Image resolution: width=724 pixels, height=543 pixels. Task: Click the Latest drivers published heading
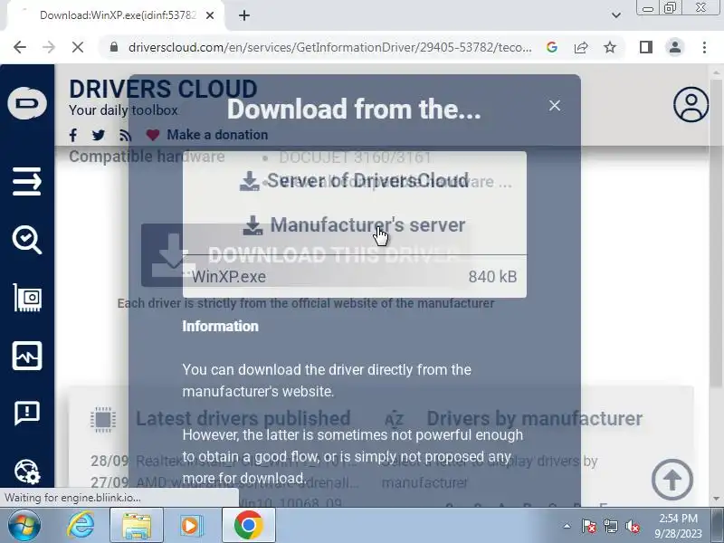[243, 418]
